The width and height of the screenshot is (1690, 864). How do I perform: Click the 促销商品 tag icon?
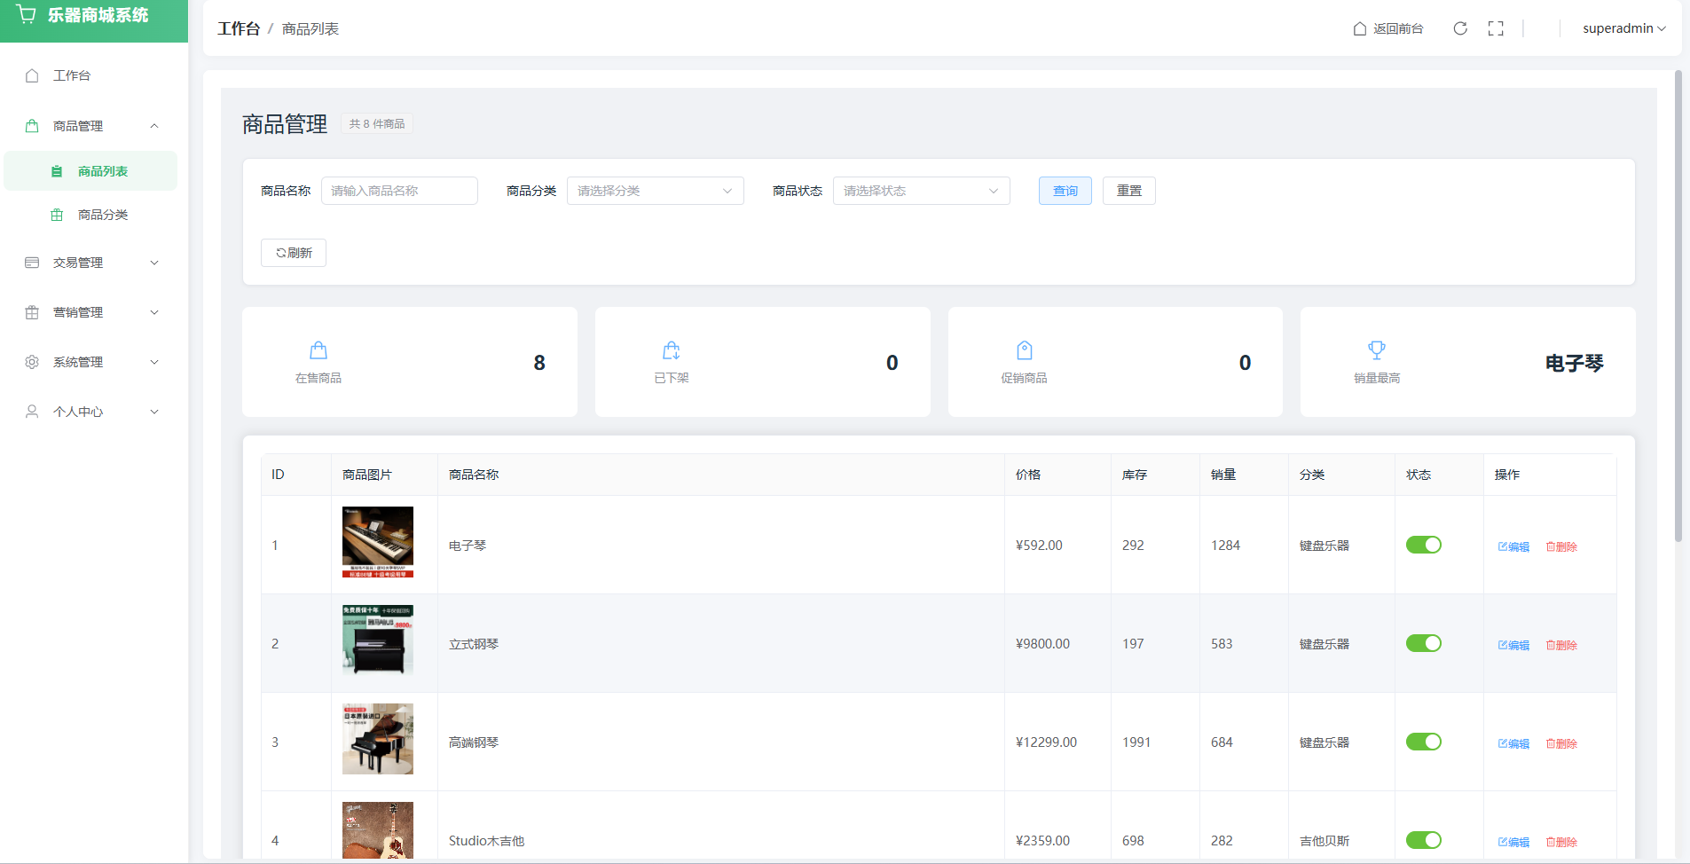coord(1025,350)
